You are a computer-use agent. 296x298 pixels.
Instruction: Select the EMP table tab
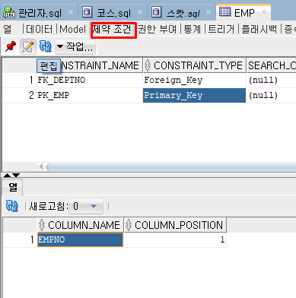[243, 12]
